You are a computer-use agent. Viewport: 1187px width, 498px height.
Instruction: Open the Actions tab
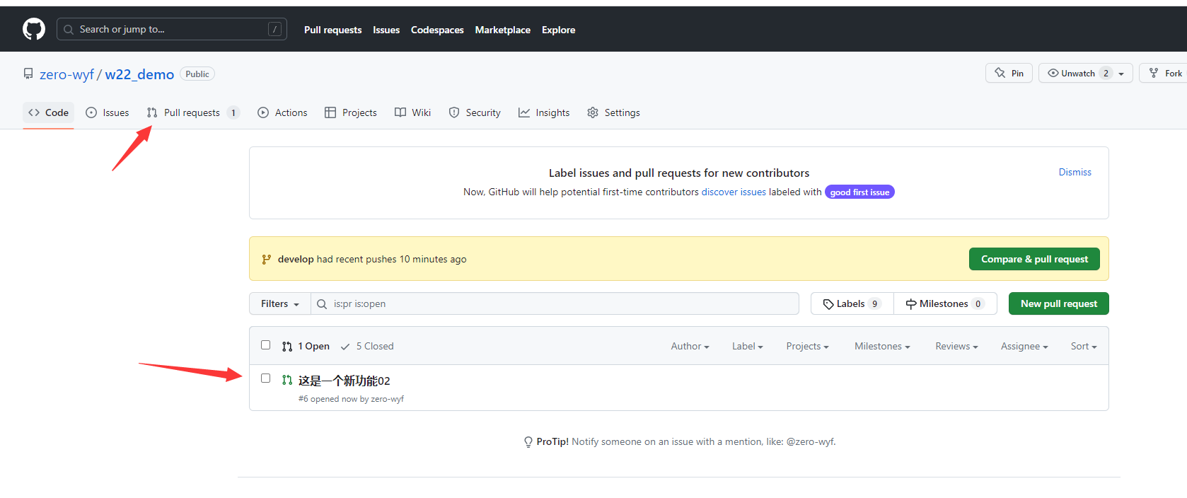(x=282, y=112)
